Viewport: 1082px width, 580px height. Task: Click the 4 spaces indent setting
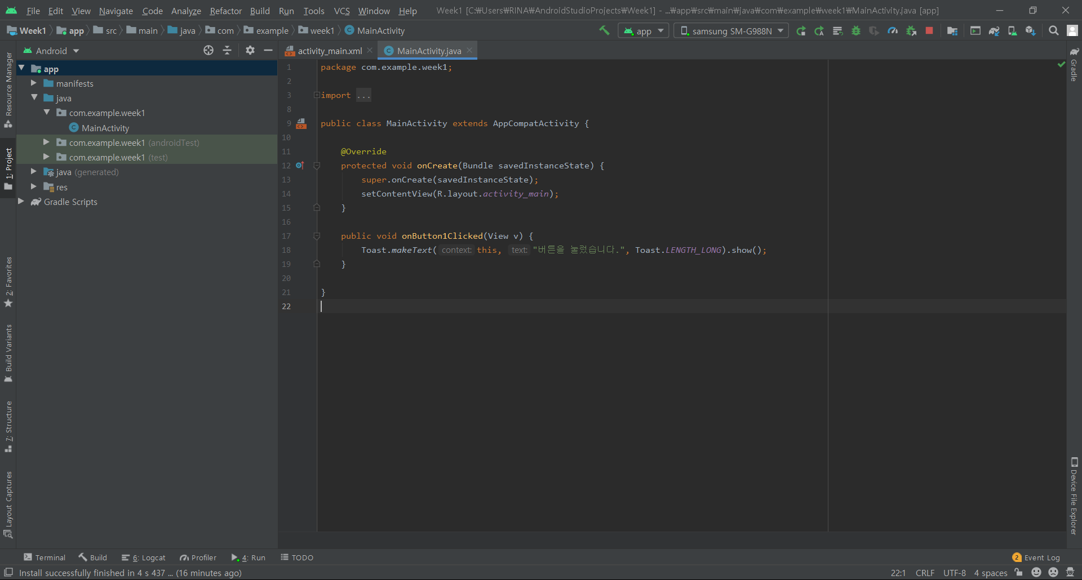click(x=990, y=573)
